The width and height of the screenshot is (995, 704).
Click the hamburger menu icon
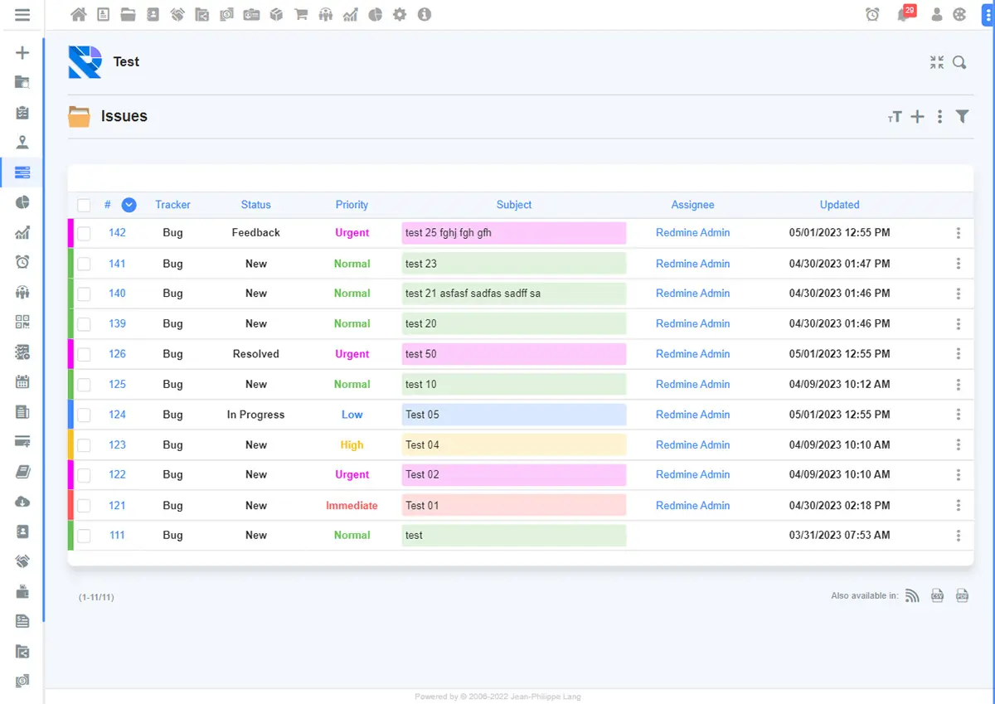tap(22, 15)
